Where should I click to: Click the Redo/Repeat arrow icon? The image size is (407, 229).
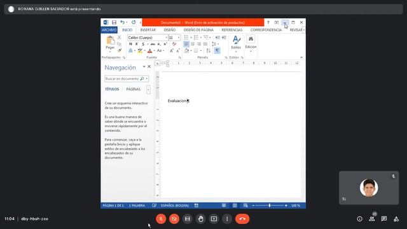coord(134,22)
